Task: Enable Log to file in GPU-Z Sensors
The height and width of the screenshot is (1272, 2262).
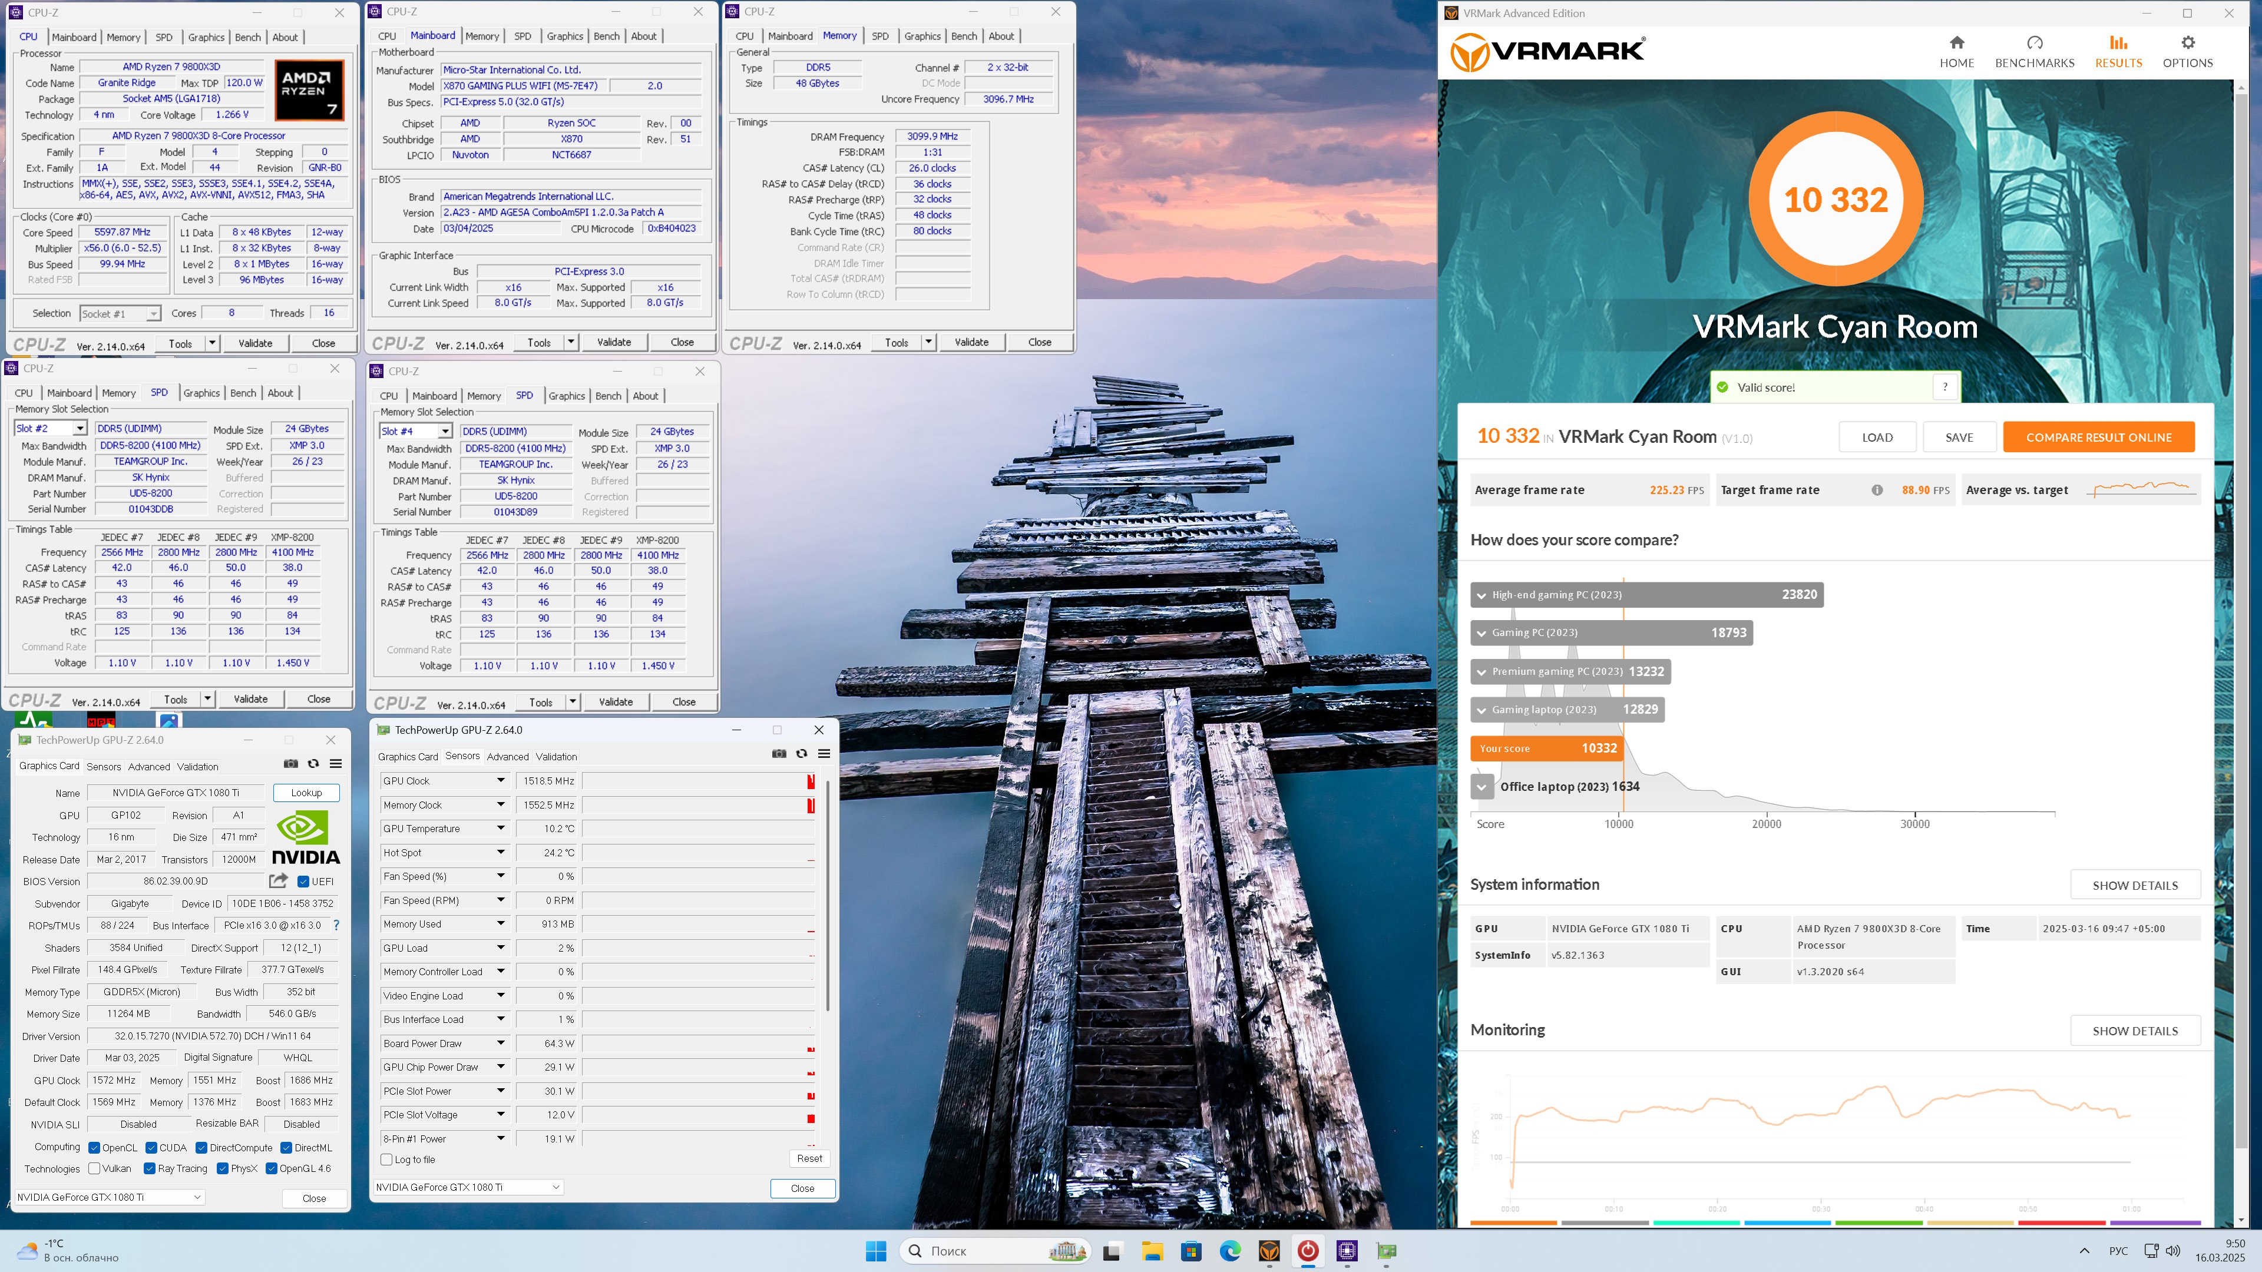Action: pos(386,1160)
